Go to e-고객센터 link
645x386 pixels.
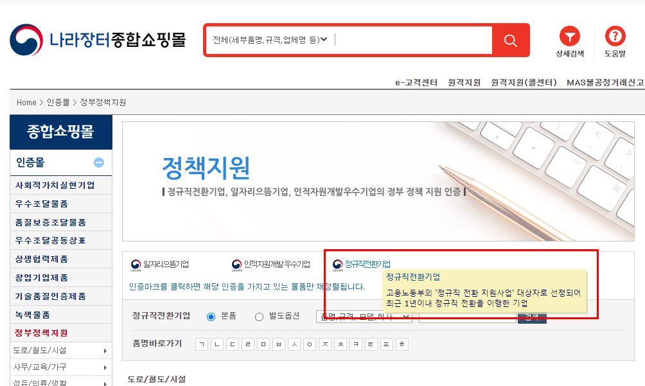[416, 83]
